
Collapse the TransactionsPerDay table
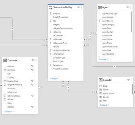[x=55, y=79]
